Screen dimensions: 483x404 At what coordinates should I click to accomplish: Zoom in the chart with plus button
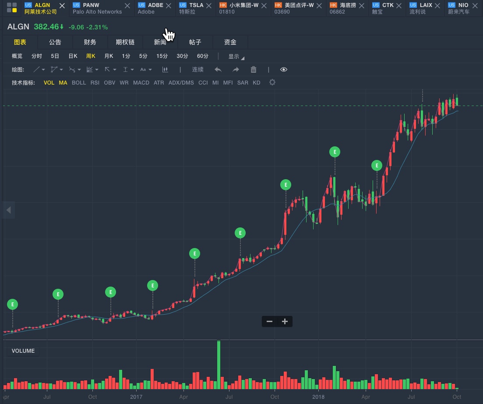point(285,322)
